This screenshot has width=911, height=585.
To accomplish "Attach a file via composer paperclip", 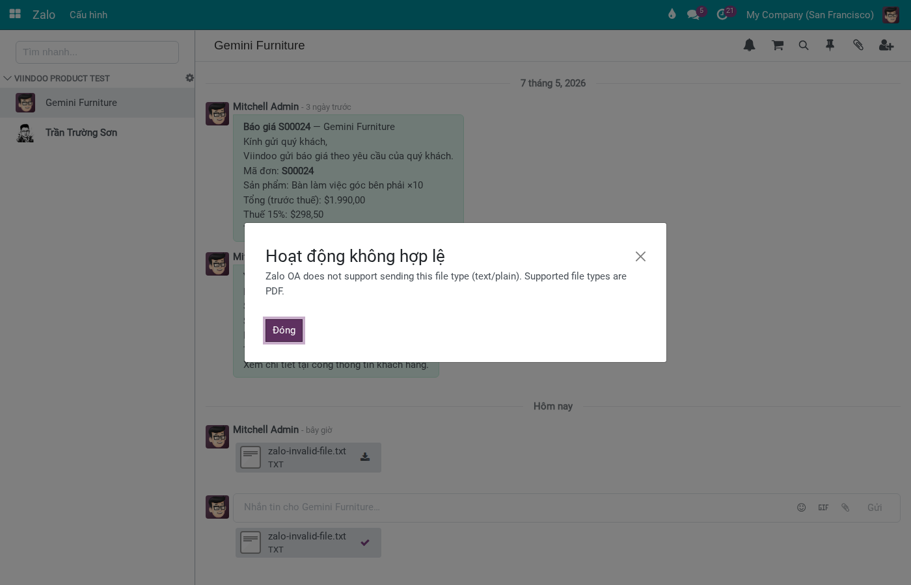I will [845, 508].
